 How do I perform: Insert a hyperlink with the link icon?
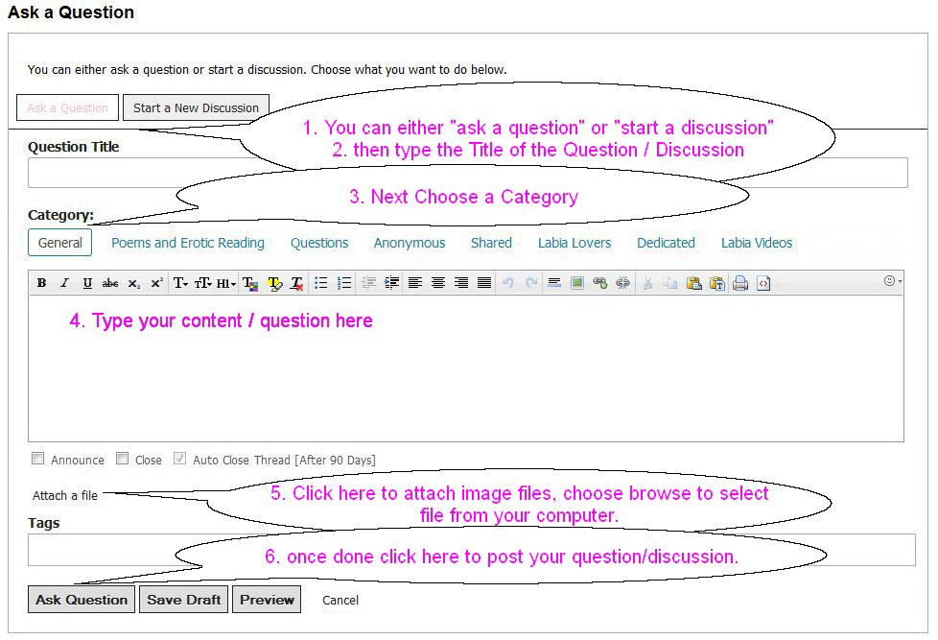click(600, 283)
